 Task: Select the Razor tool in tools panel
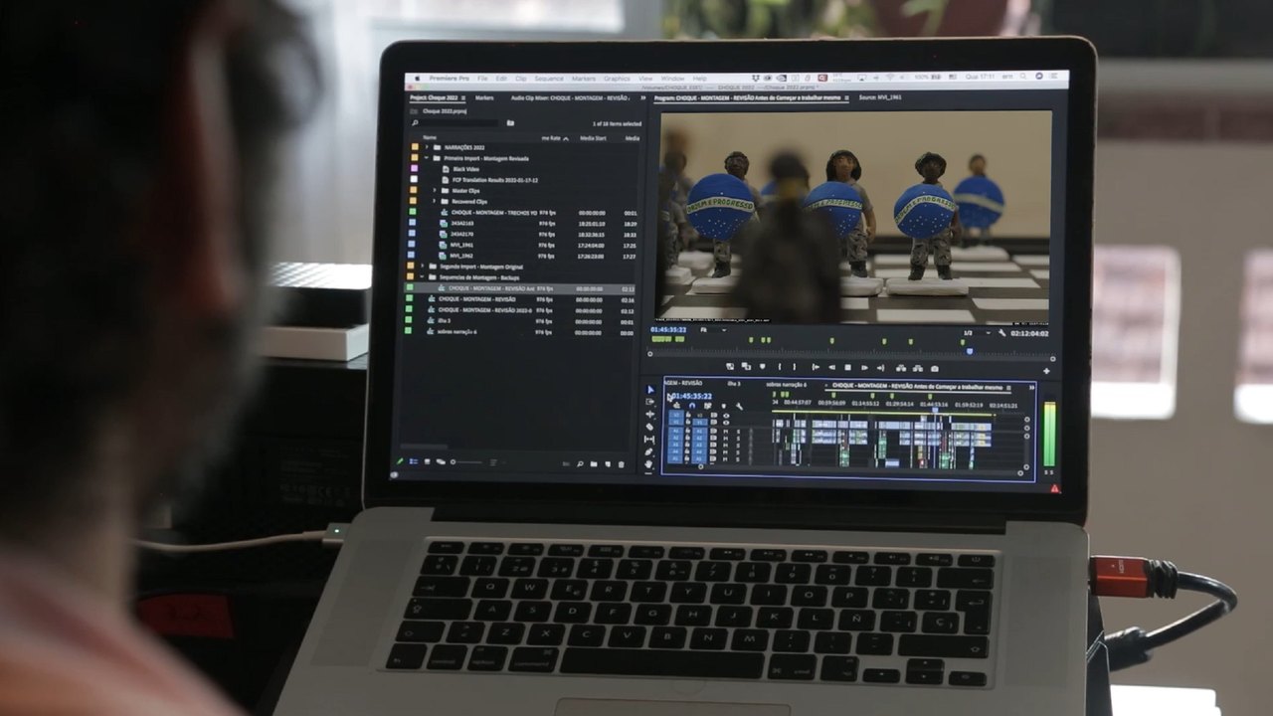(650, 427)
